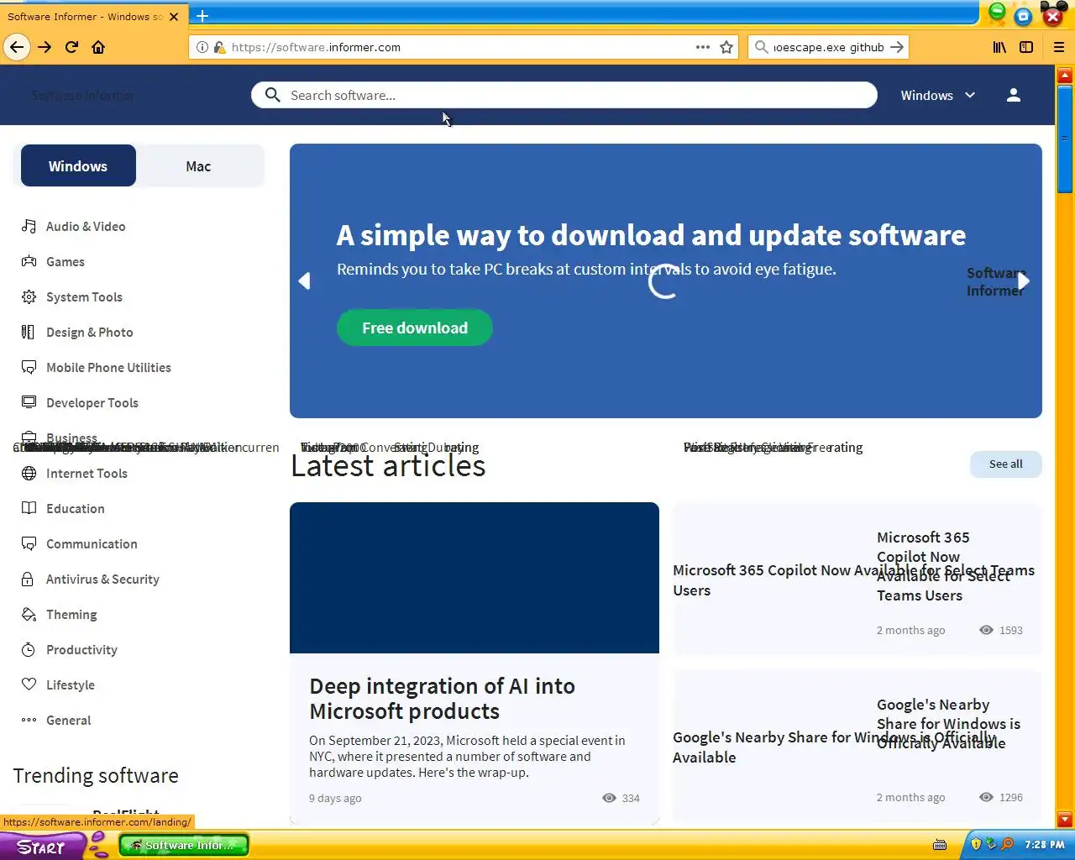
Task: Click the view count 1593 eye icon
Action: [986, 631]
